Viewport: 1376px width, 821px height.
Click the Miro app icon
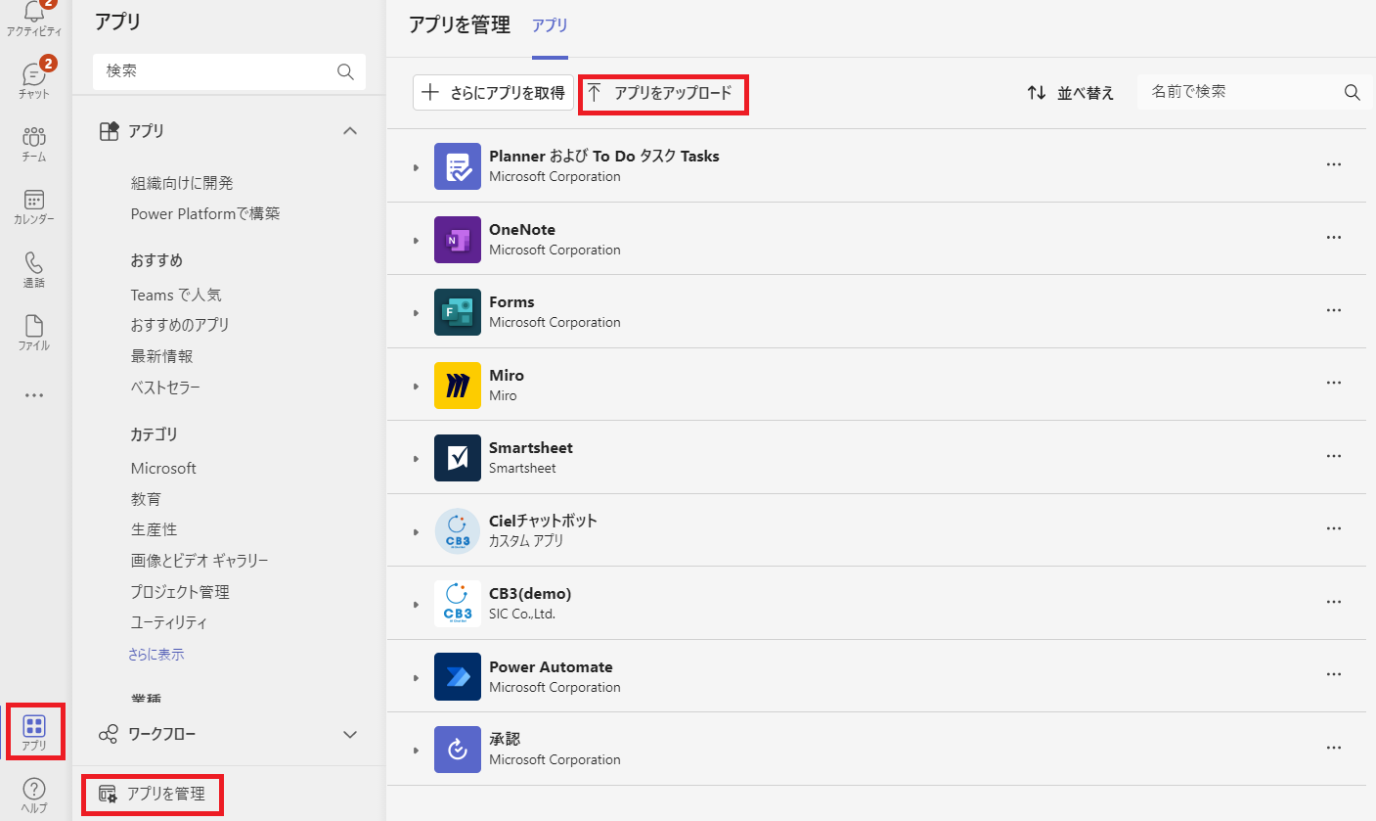pos(458,385)
